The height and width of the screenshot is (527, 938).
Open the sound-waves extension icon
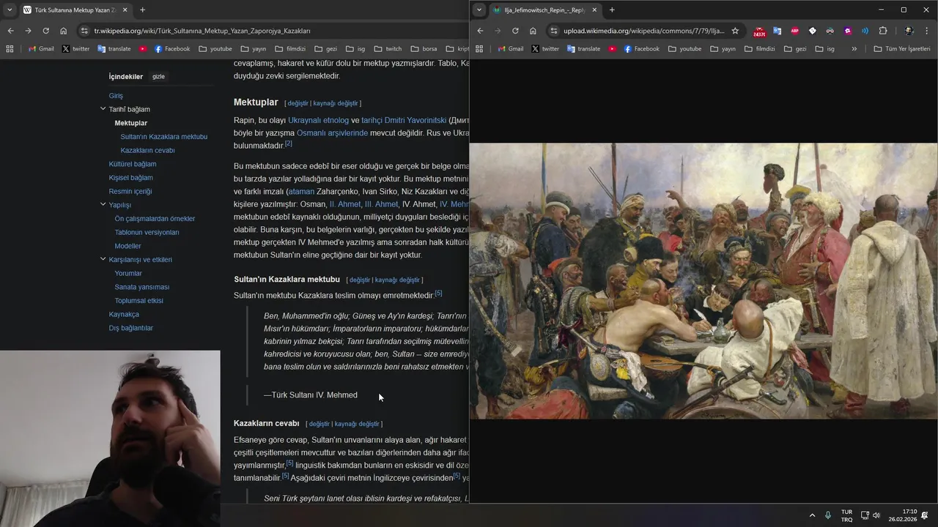click(x=865, y=31)
